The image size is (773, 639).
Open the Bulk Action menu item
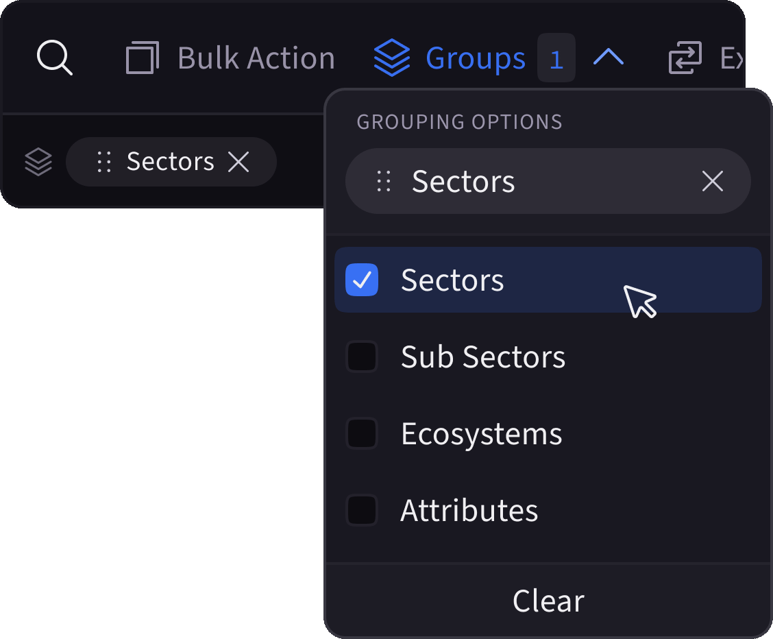[x=256, y=58]
